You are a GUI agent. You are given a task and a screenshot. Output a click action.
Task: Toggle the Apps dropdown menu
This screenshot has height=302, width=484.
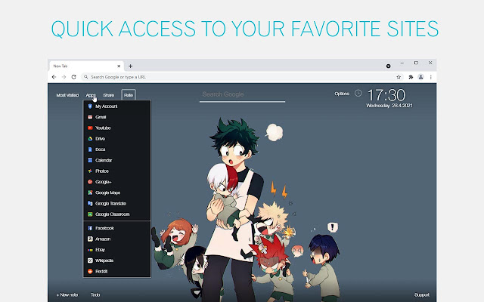[91, 95]
